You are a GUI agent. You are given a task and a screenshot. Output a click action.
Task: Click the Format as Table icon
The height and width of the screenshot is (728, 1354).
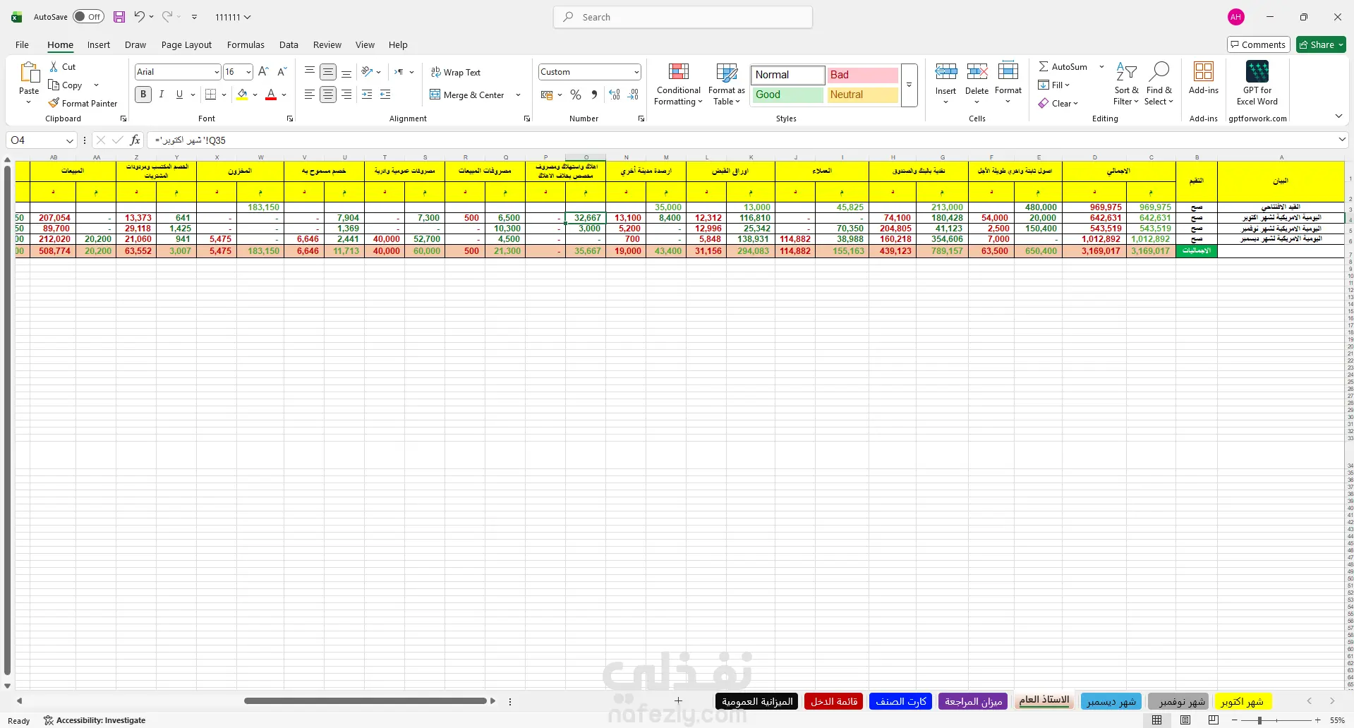point(726,84)
